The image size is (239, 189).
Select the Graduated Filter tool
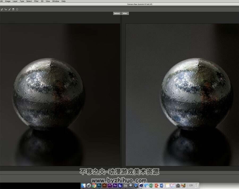point(13,10)
